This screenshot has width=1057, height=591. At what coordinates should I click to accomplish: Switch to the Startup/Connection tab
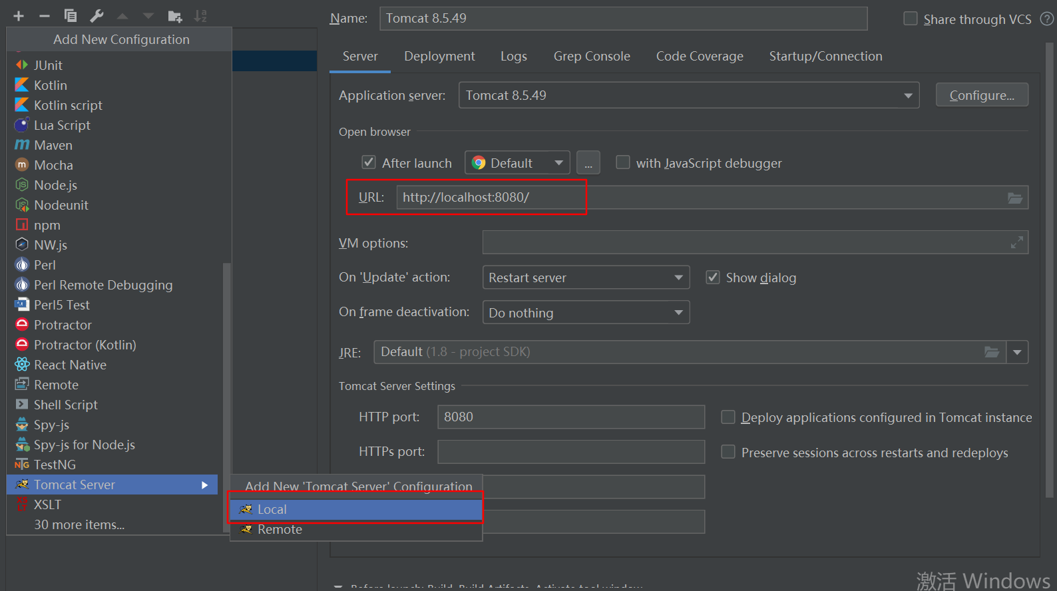point(826,57)
